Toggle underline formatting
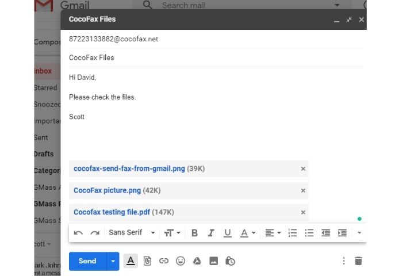This screenshot has width=414, height=276. (x=227, y=233)
